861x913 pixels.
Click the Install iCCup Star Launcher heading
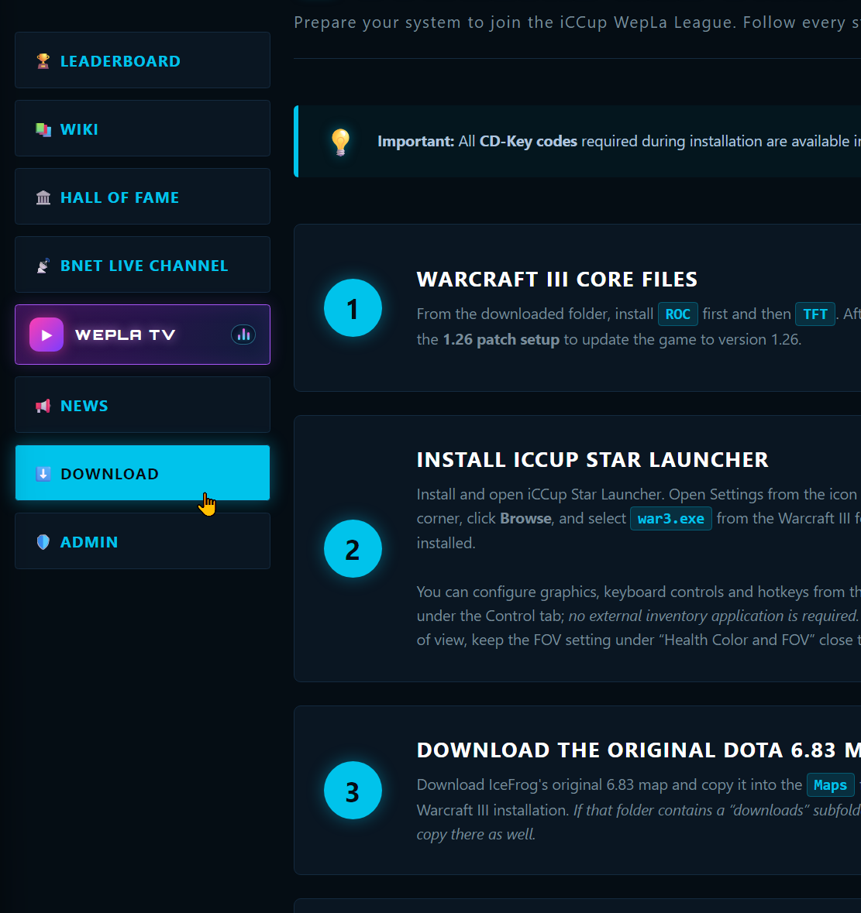[592, 460]
